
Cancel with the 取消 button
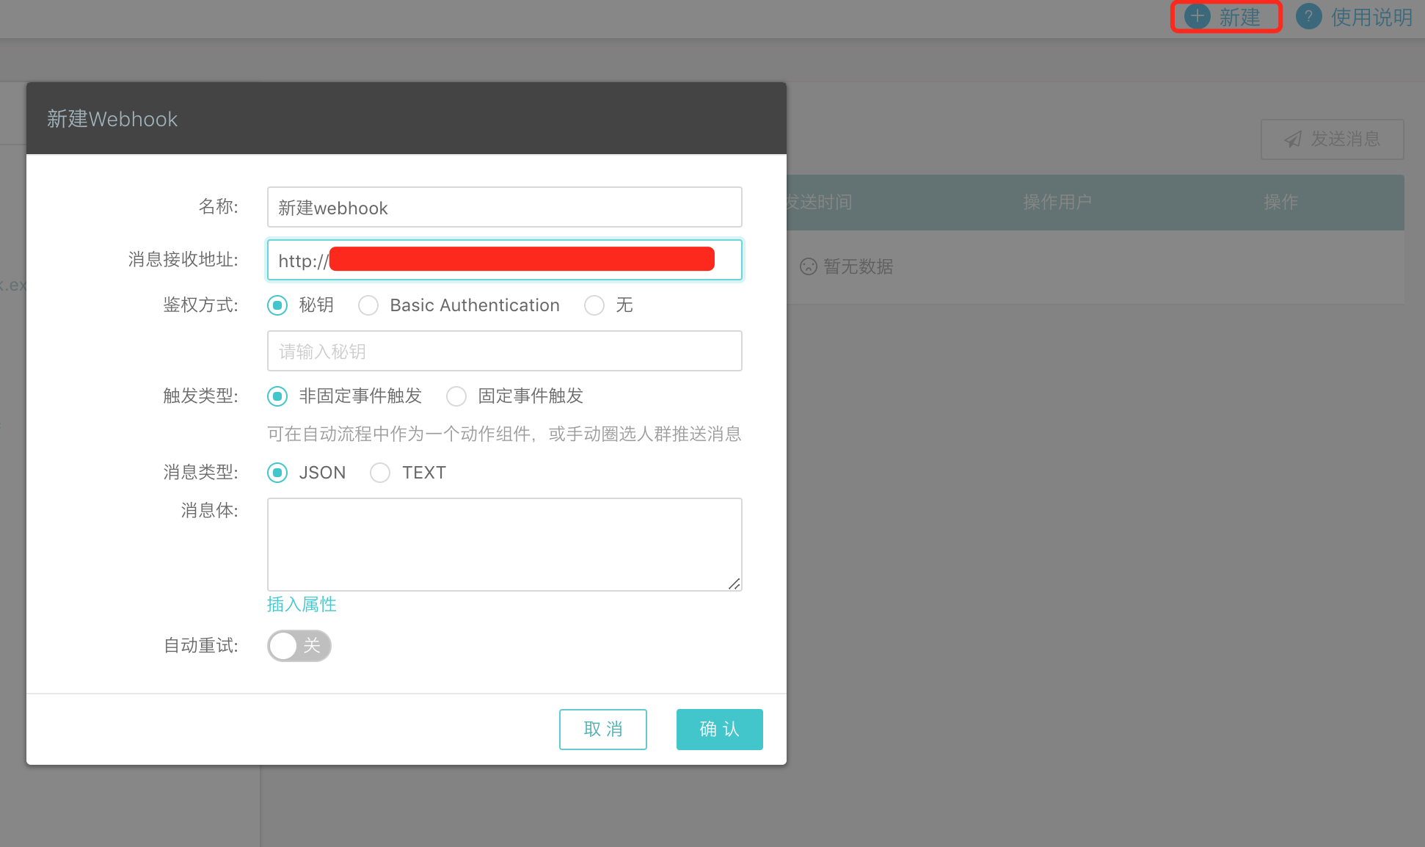click(603, 730)
